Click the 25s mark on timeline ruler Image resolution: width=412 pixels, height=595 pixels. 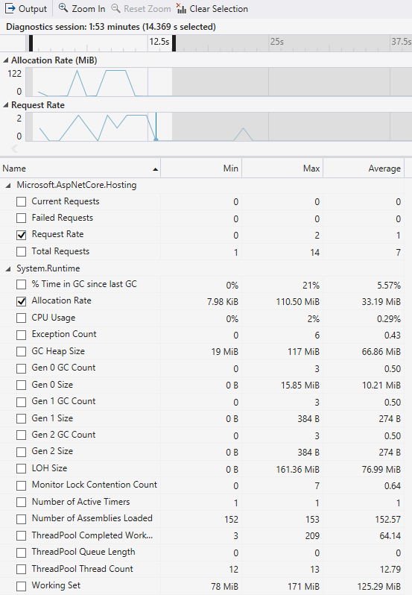coord(276,41)
